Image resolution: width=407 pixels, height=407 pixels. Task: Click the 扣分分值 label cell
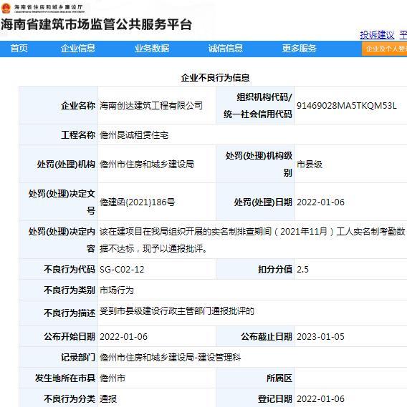[x=255, y=270]
